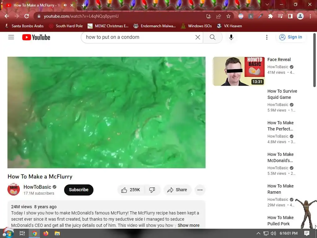Image resolution: width=317 pixels, height=238 pixels.
Task: Open the YouTube hamburger guide menu
Action: [x=11, y=37]
